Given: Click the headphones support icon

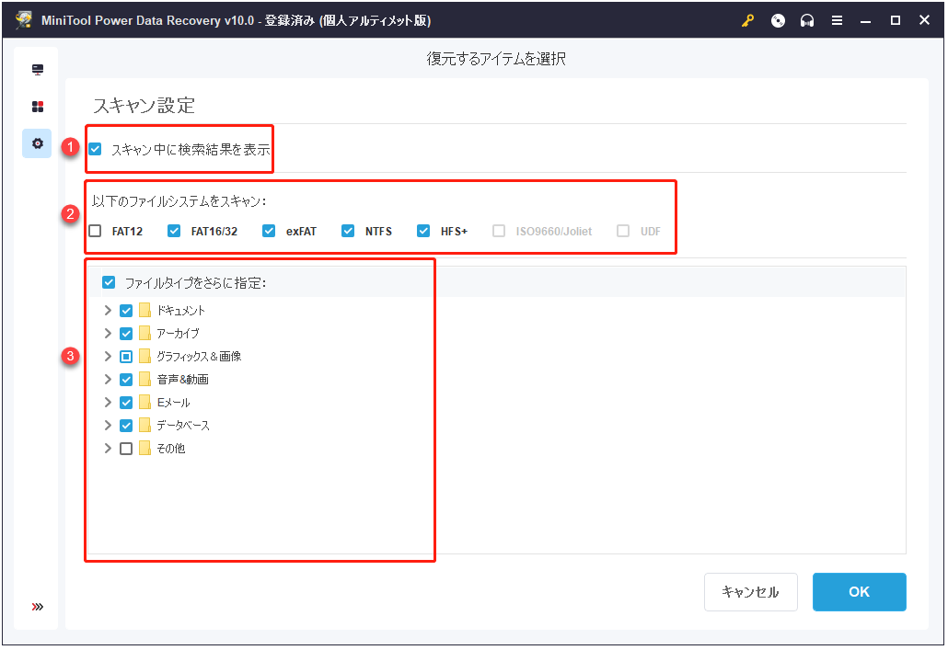Looking at the screenshot, I should (x=807, y=20).
